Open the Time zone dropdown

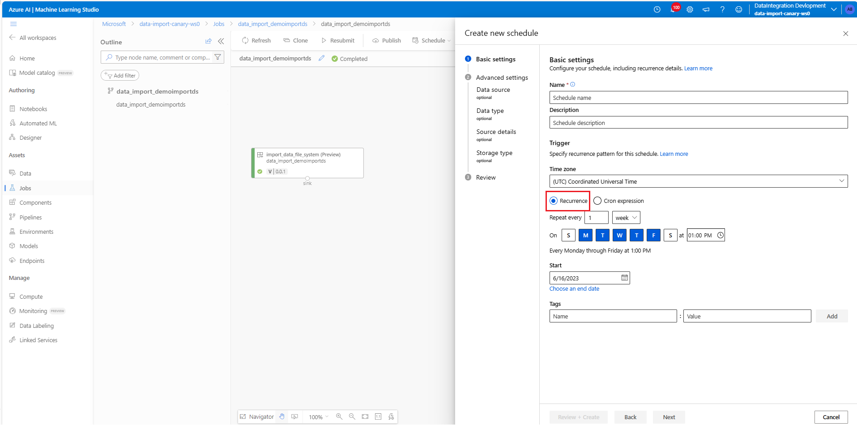click(x=698, y=181)
